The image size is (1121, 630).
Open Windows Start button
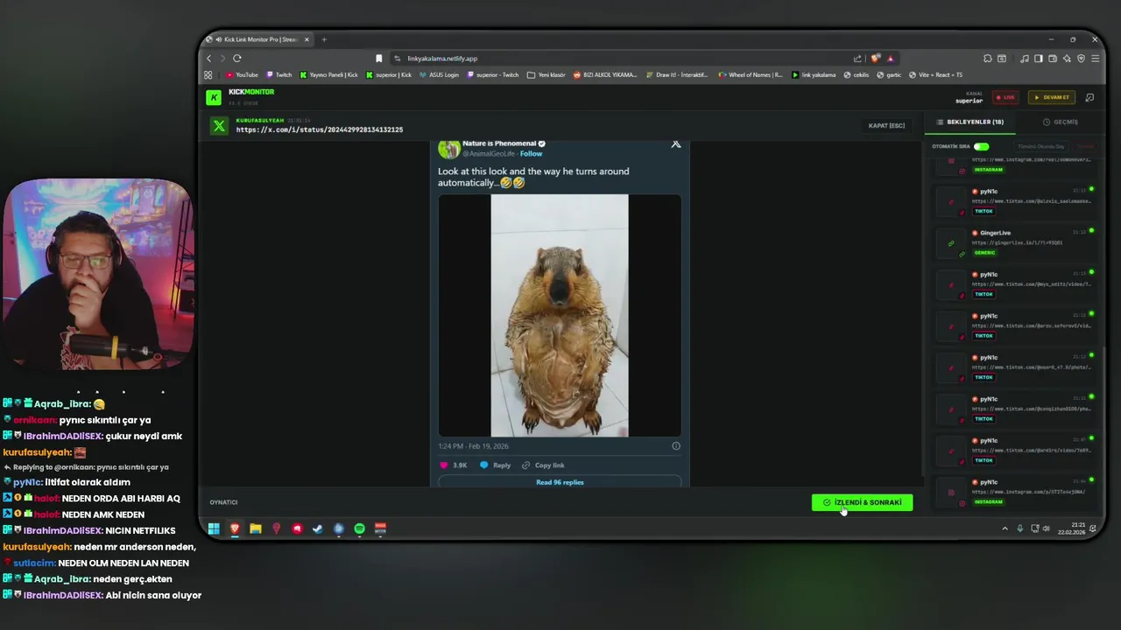(214, 528)
